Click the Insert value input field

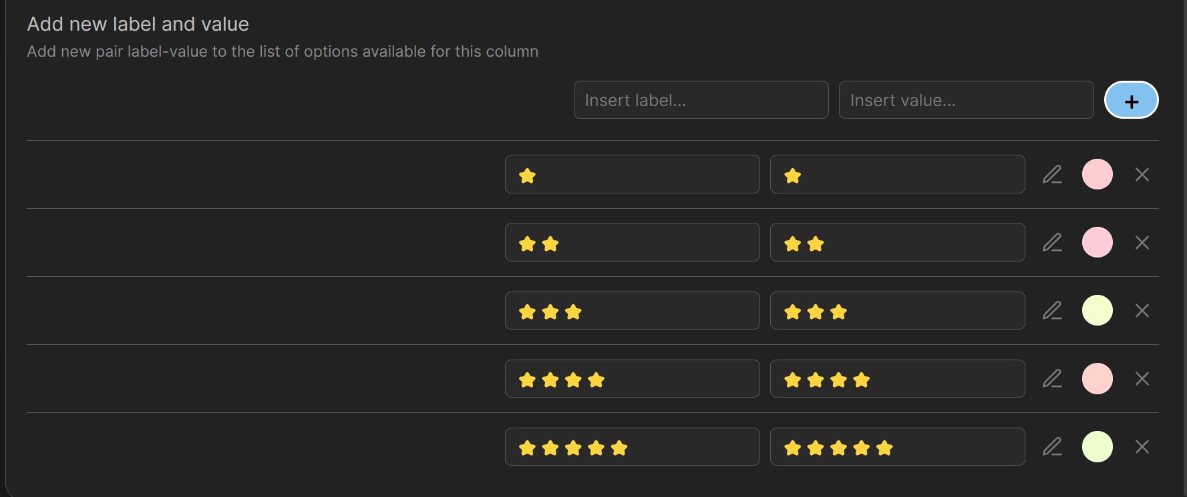pos(966,100)
